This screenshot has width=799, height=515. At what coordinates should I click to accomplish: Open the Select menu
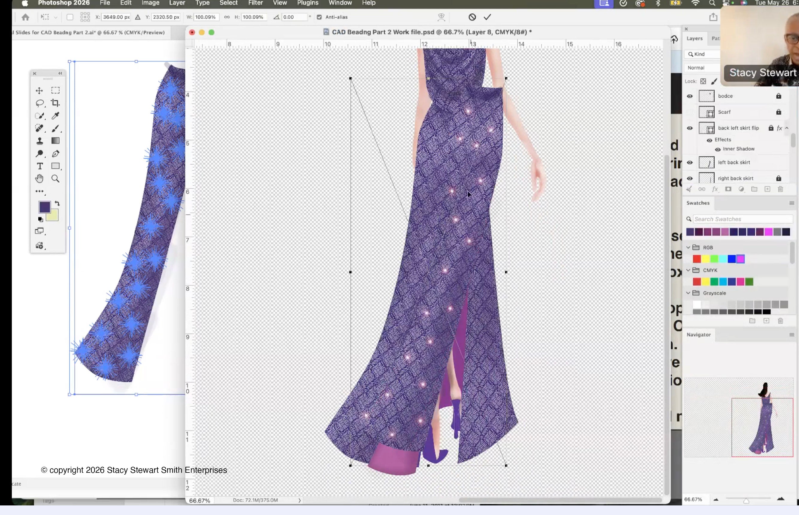pos(229,3)
